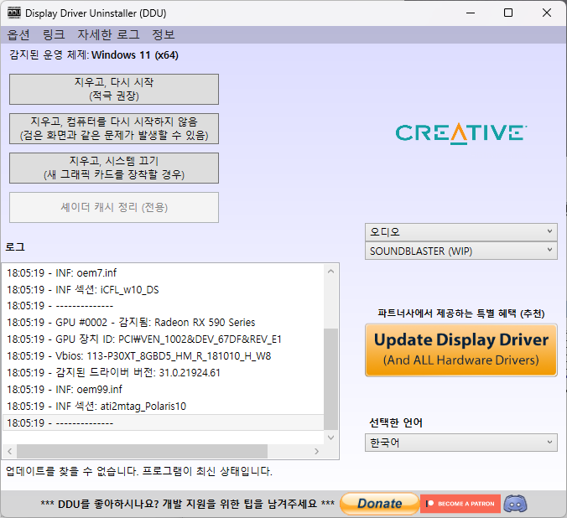Minimize the DDU window
567x518 pixels.
(x=471, y=13)
